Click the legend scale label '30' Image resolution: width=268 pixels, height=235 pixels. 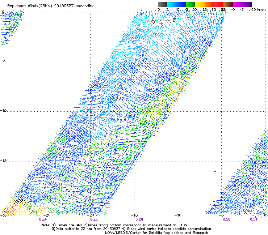(x=214, y=10)
